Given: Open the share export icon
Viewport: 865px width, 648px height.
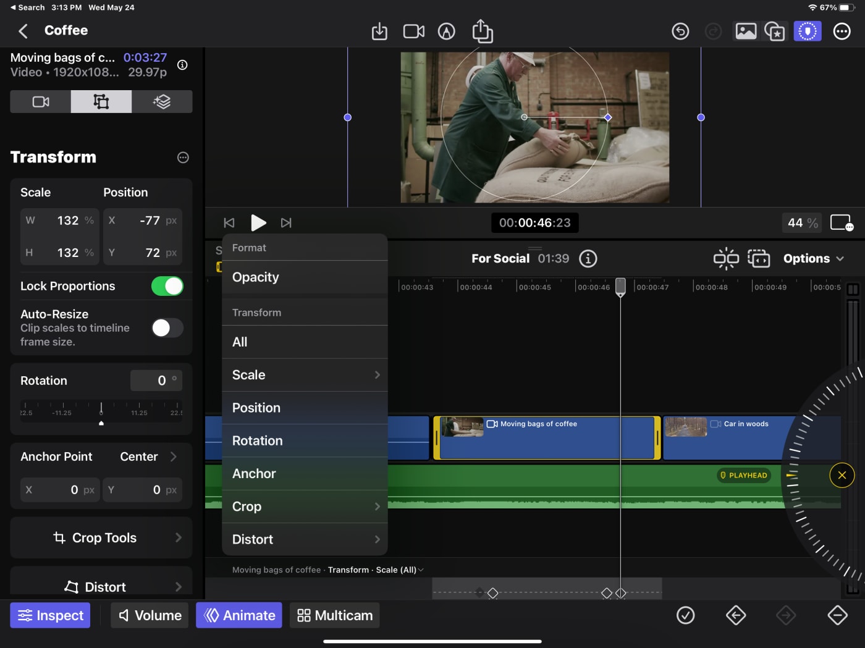Looking at the screenshot, I should 483,31.
